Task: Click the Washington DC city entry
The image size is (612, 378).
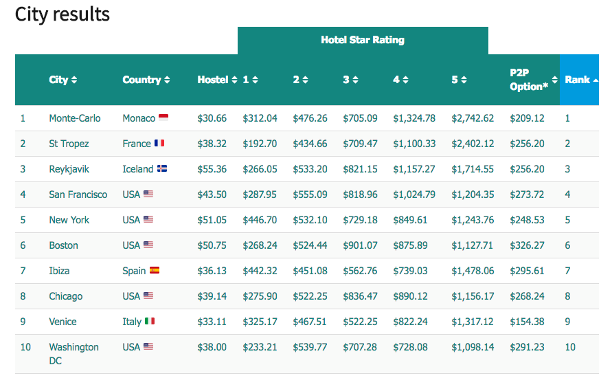Action: point(73,354)
